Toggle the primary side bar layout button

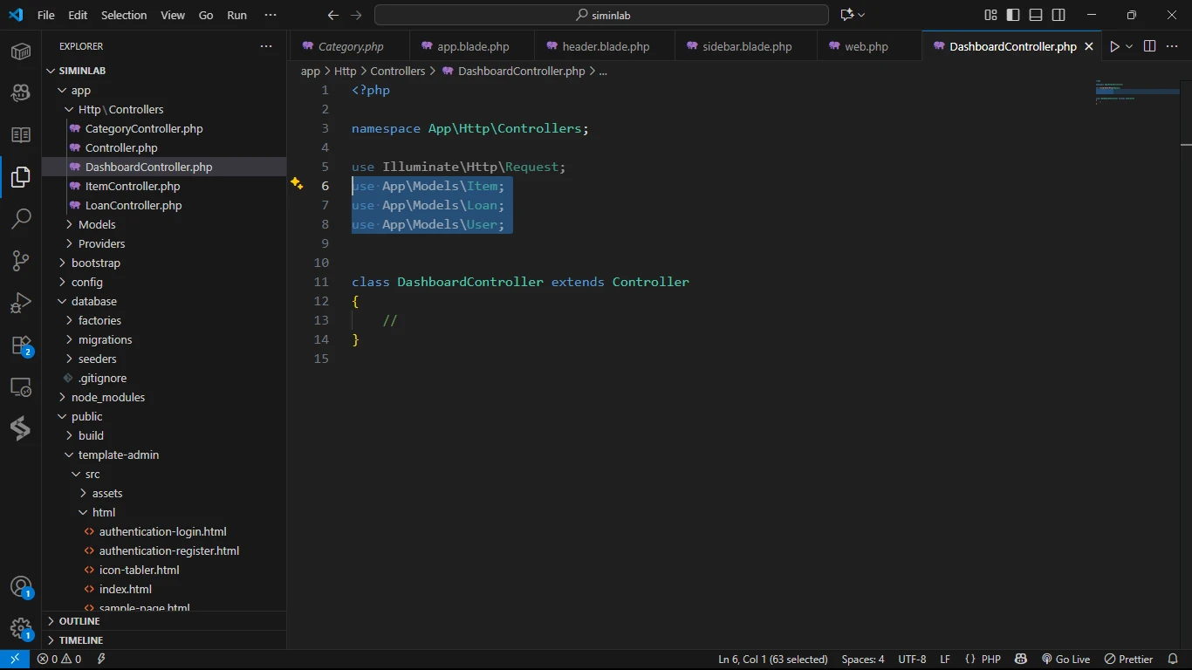1012,15
